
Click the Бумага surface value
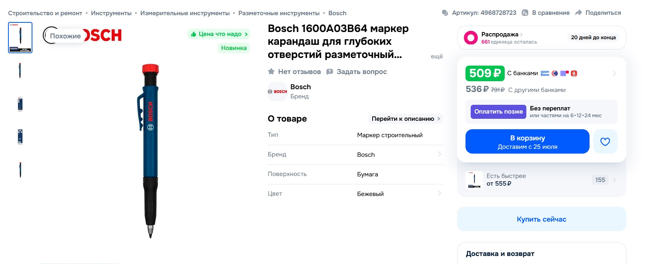pyautogui.click(x=367, y=174)
